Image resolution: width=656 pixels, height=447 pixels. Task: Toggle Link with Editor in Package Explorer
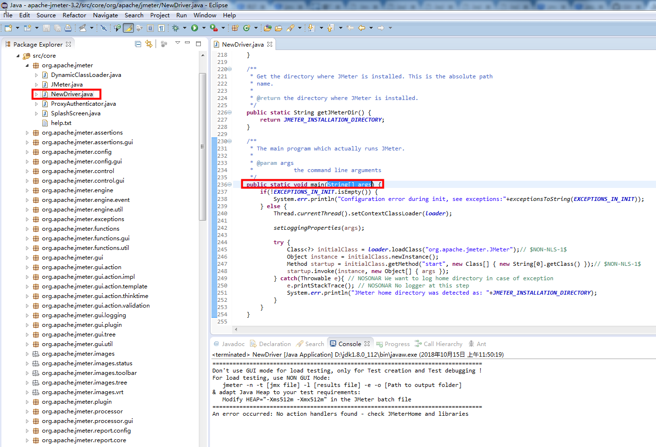[x=149, y=44]
